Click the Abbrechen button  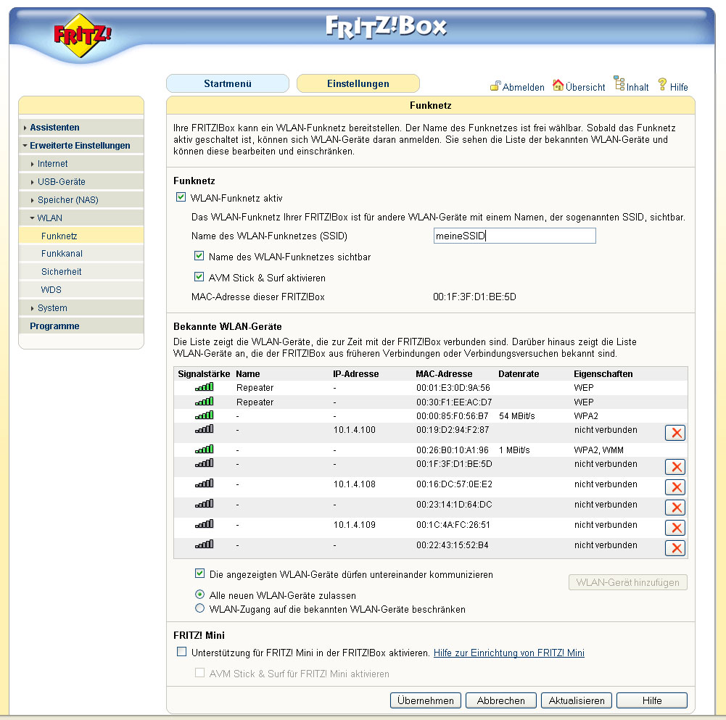pos(501,700)
